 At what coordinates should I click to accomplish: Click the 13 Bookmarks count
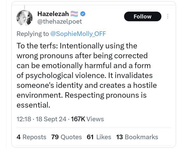point(137,137)
